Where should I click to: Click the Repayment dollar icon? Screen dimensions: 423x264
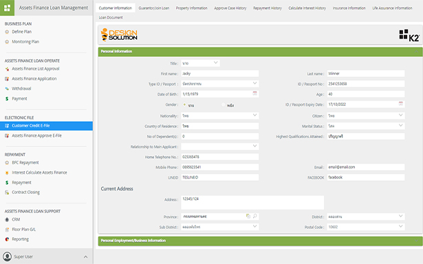coord(7,183)
